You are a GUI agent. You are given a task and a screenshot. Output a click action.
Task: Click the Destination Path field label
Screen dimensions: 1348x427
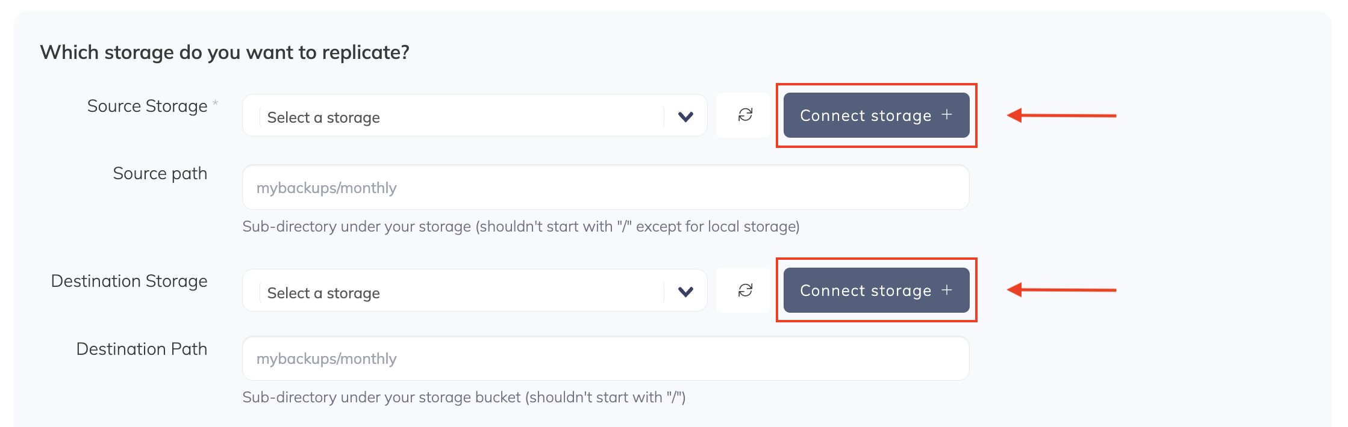tap(142, 349)
